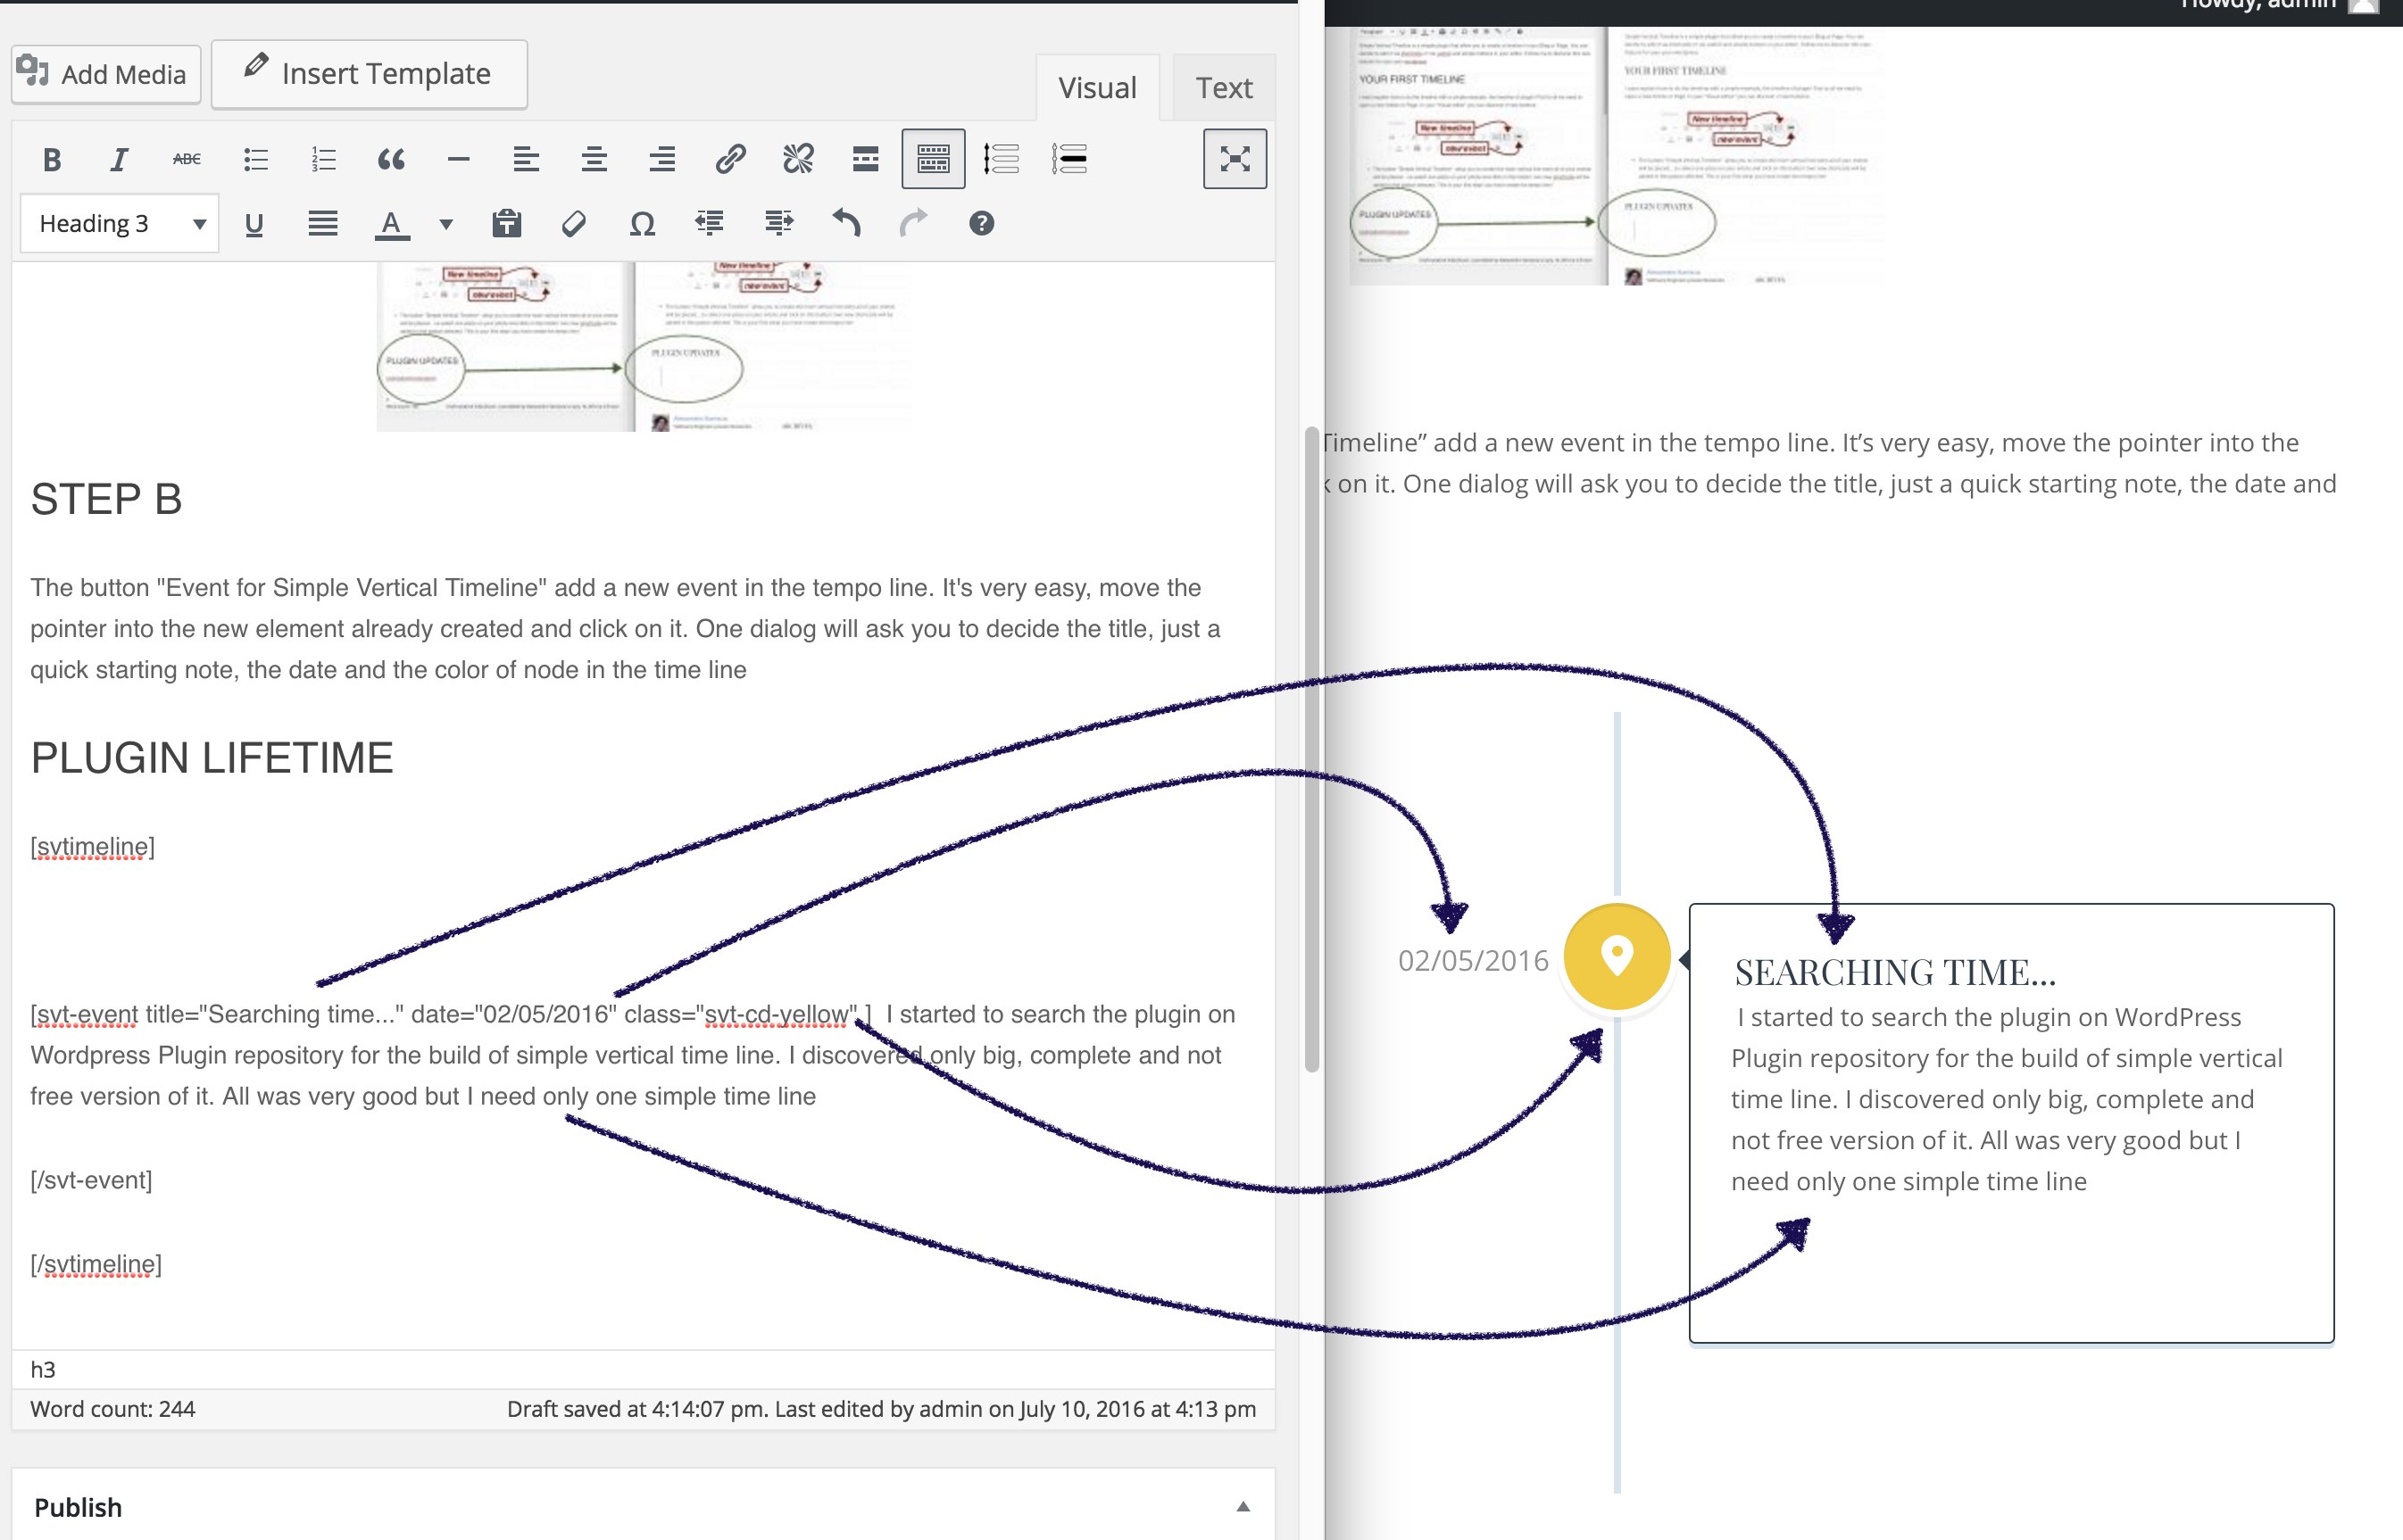Click the Redo action icon
This screenshot has width=2403, height=1540.
click(x=912, y=224)
